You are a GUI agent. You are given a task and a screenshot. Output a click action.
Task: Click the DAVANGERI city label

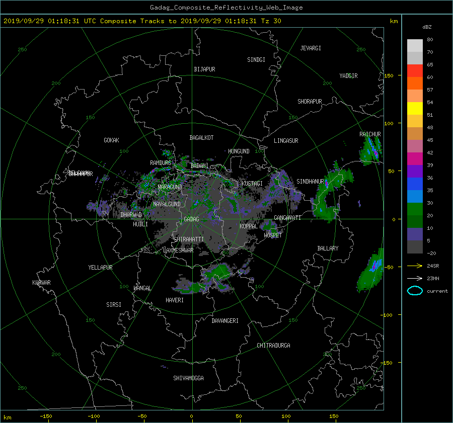point(225,321)
